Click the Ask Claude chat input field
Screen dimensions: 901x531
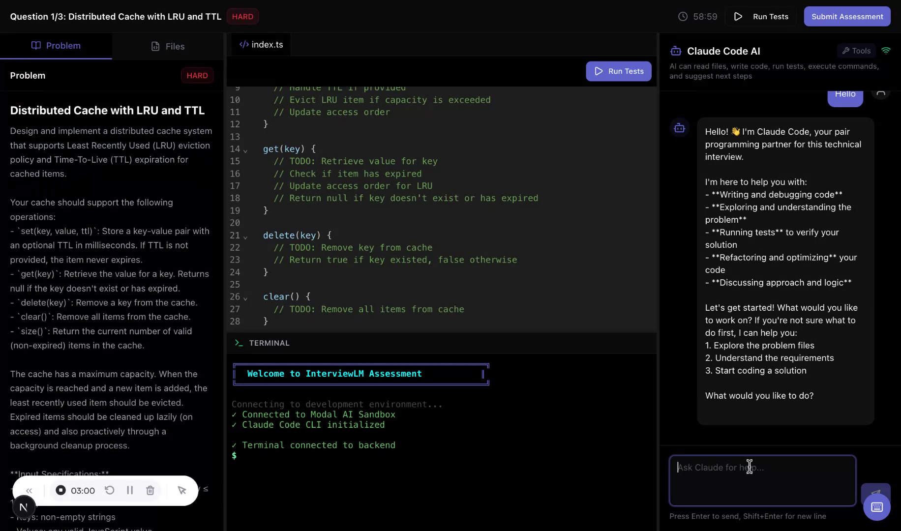pos(762,480)
